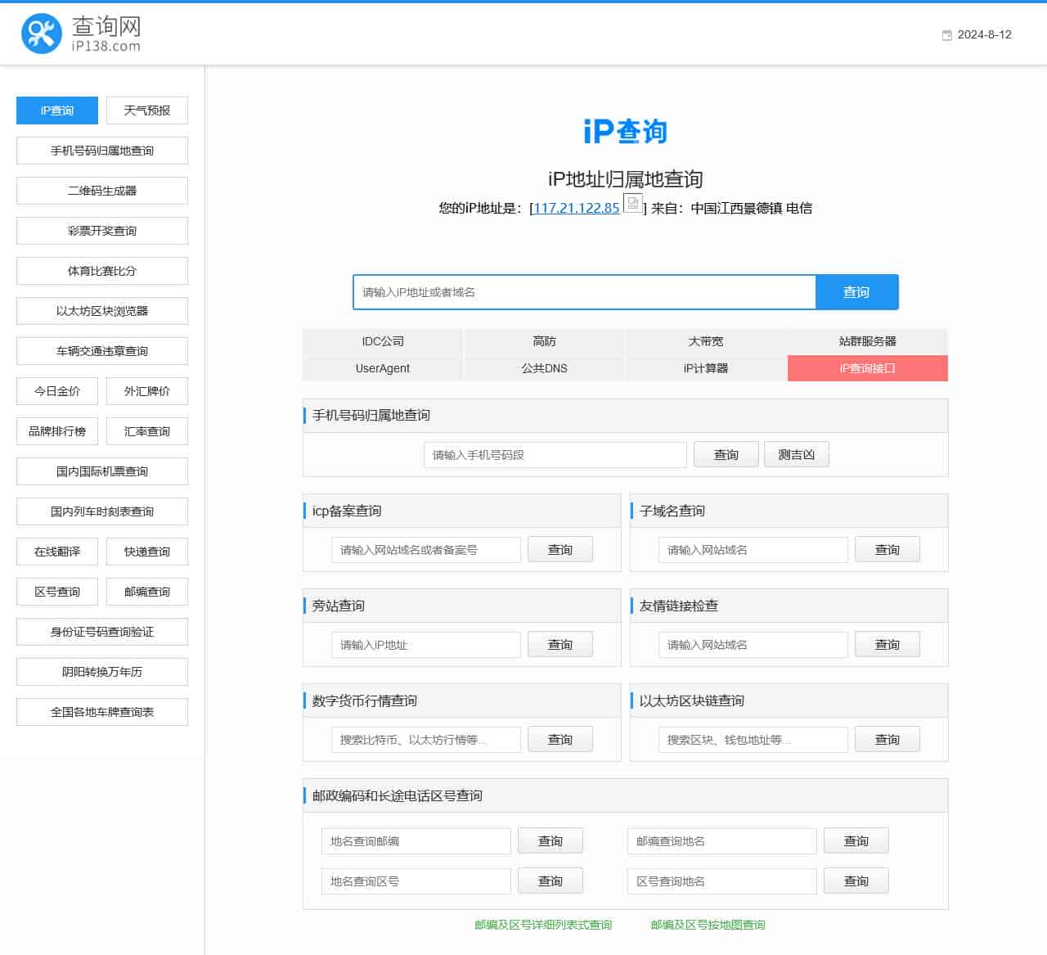Viewport: 1047px width, 955px height.
Task: Open 以太坊区块浏览器 in the sidebar
Action: coord(102,311)
